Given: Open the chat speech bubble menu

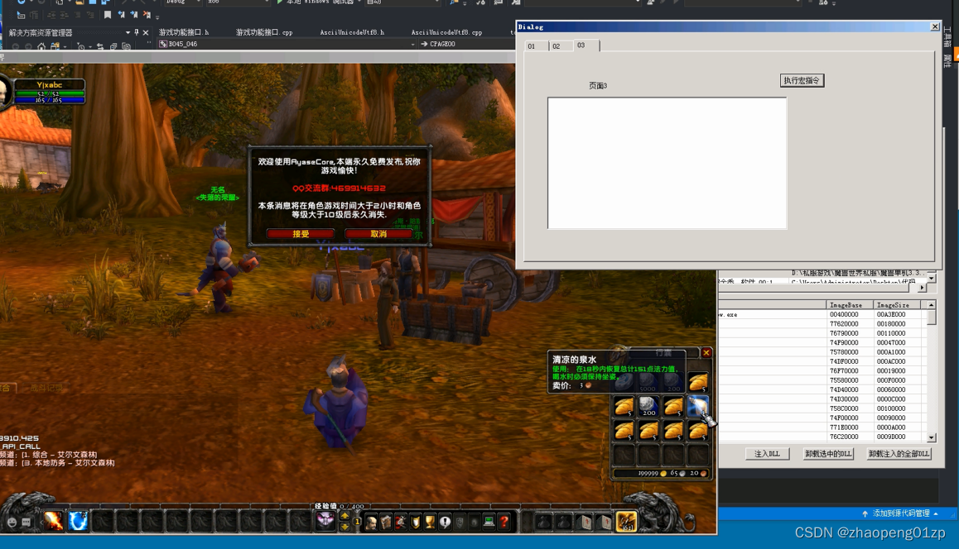Looking at the screenshot, I should (x=27, y=523).
